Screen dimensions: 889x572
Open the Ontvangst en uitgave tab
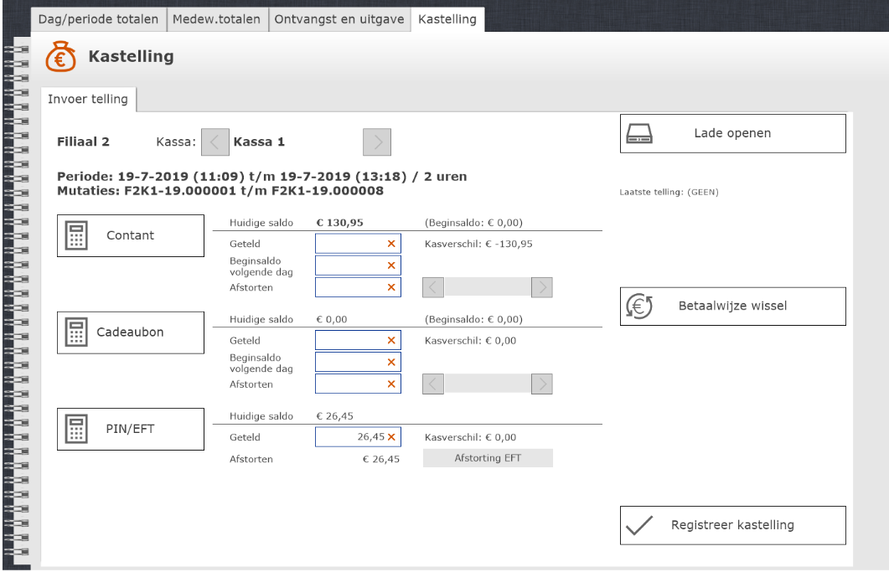pos(339,19)
